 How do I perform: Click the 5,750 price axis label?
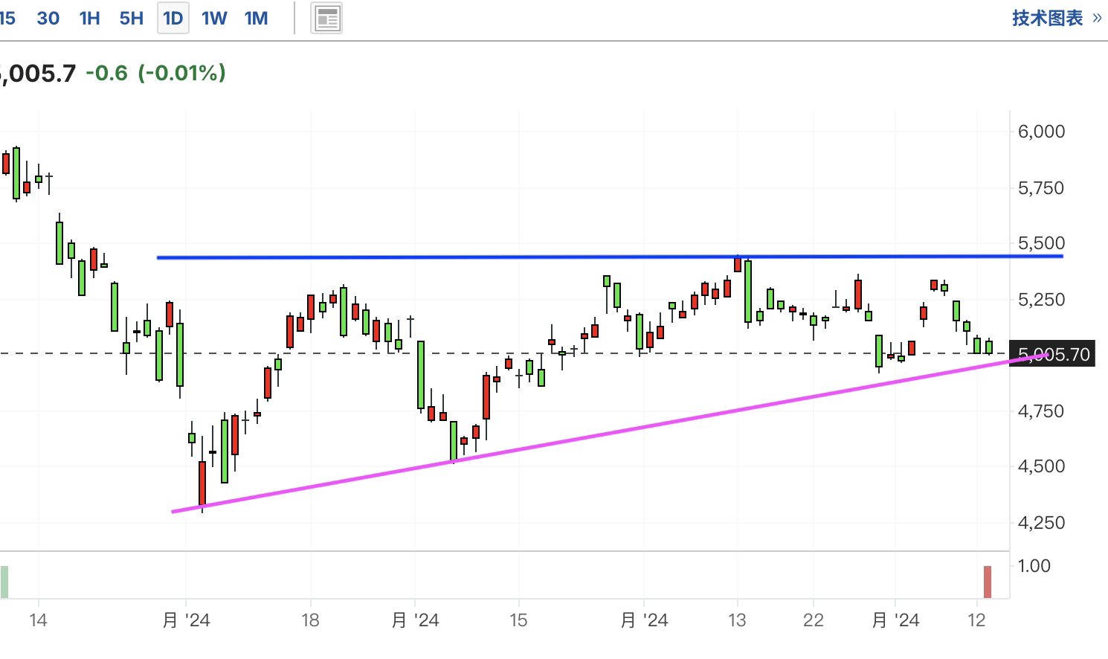point(1041,188)
